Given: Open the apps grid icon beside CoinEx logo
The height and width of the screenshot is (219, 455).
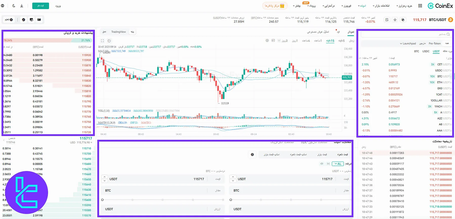Looking at the screenshot, I should tap(420, 6).
